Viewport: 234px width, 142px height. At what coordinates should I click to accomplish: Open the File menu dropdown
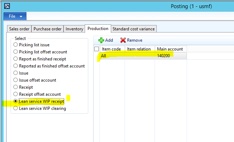[x=15, y=16]
